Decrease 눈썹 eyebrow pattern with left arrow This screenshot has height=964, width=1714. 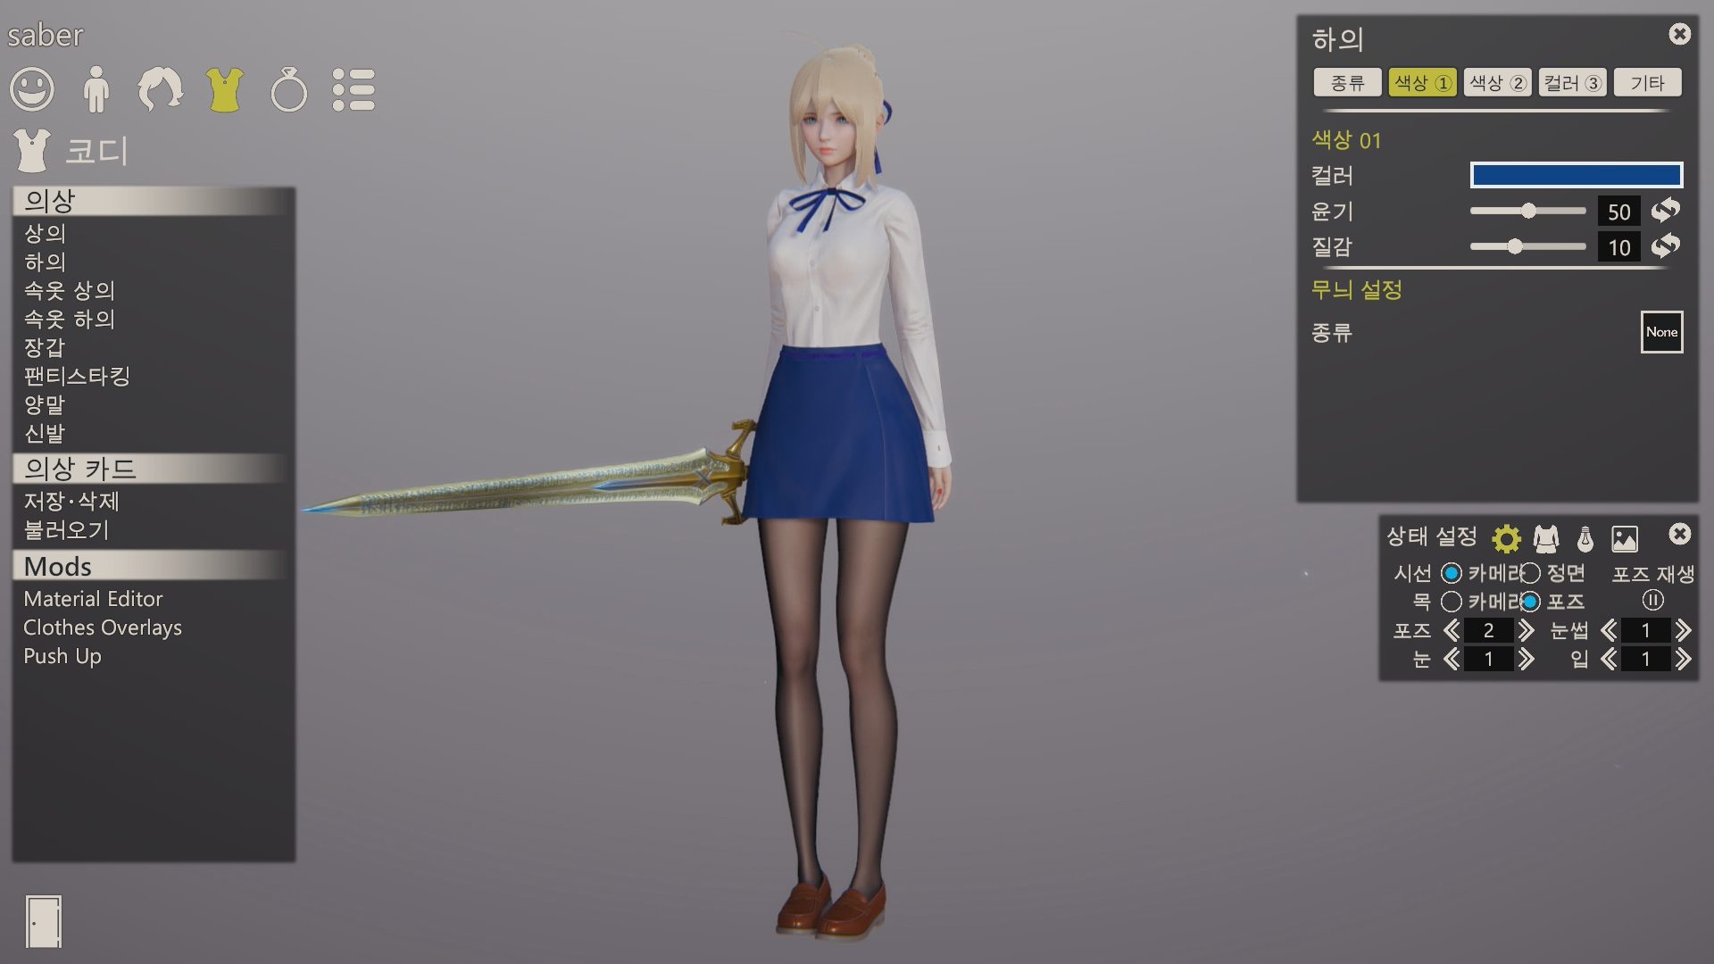[x=1609, y=630]
